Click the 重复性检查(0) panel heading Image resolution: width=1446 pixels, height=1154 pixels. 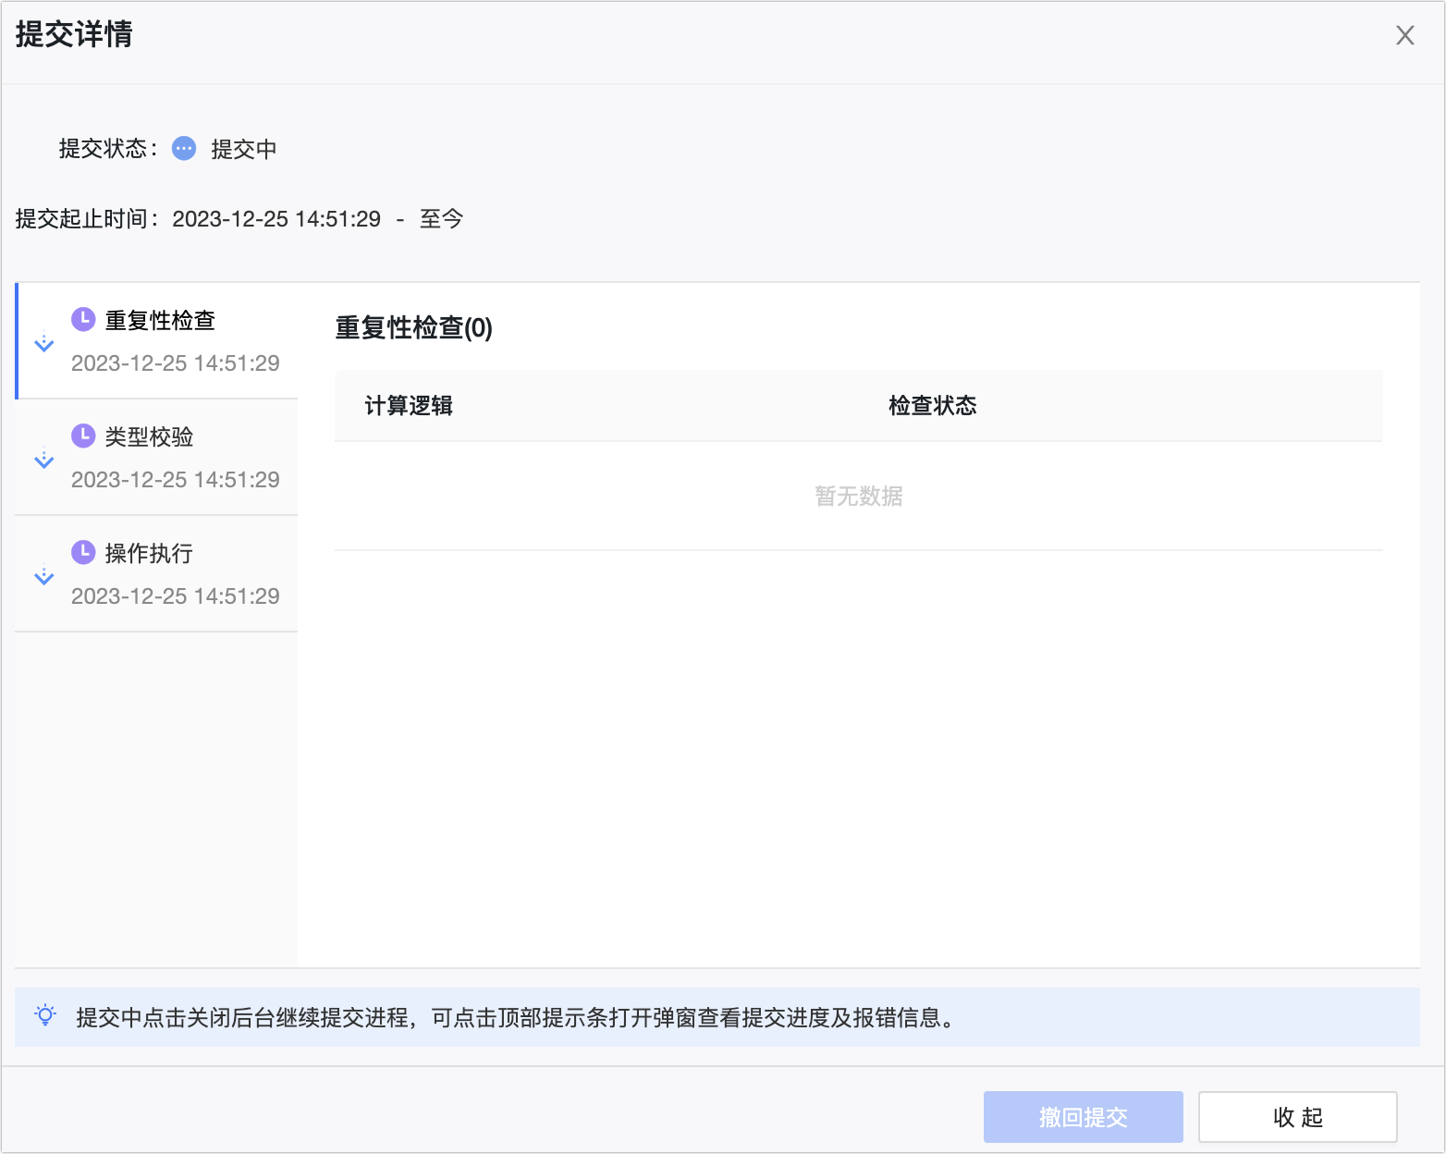click(413, 327)
